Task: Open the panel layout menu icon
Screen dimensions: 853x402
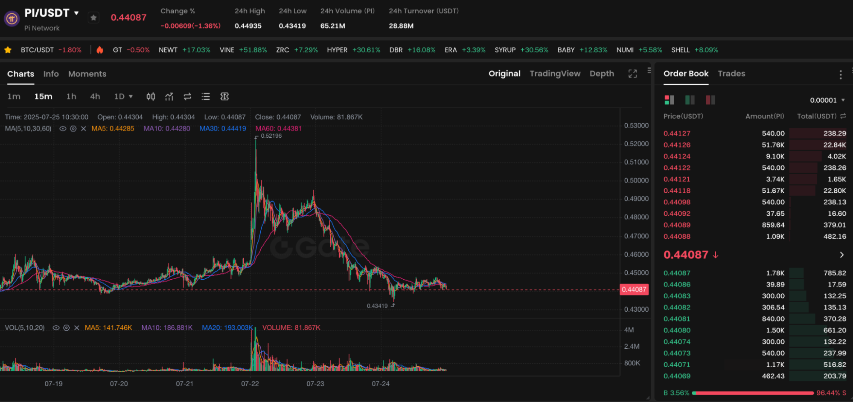Action: [x=649, y=70]
